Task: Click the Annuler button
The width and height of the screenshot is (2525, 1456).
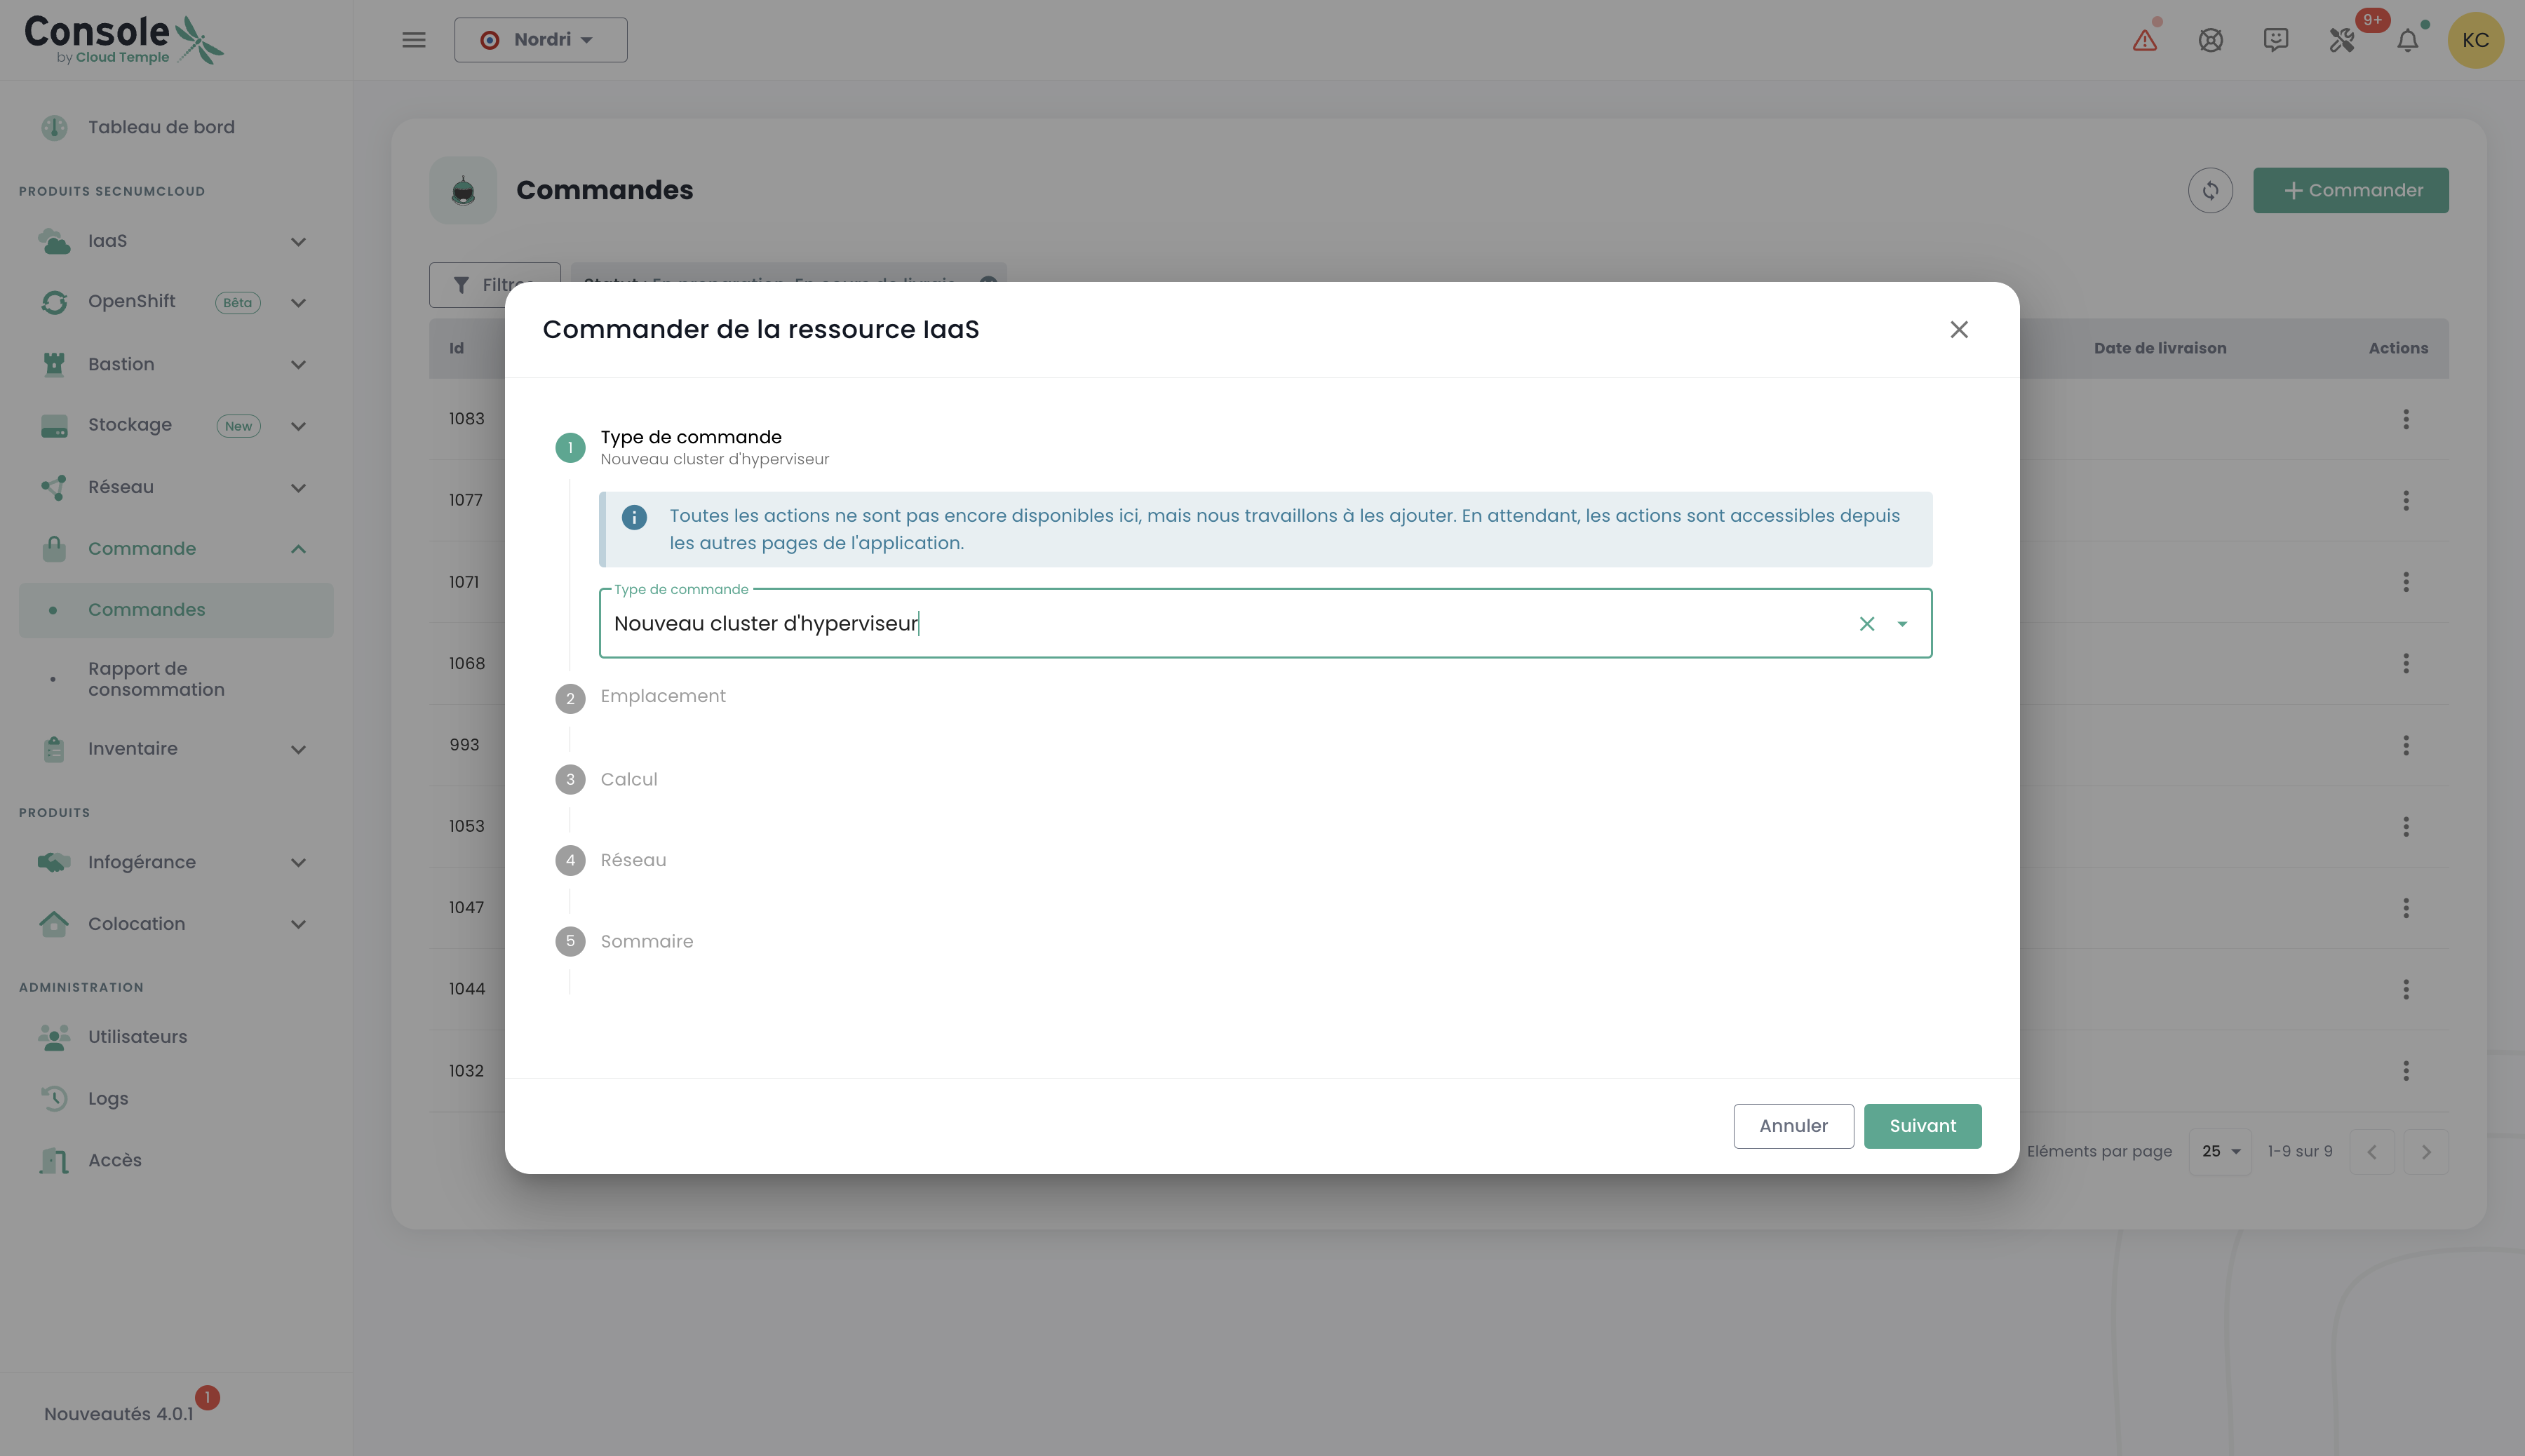Action: (x=1793, y=1126)
